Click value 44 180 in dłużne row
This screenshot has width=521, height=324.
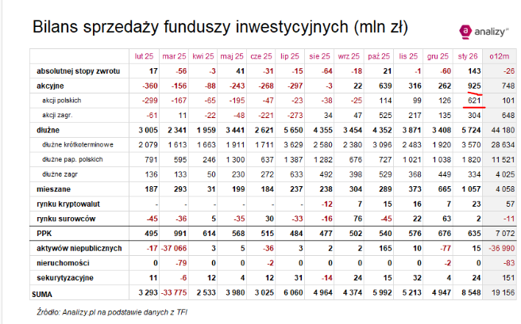click(x=503, y=130)
